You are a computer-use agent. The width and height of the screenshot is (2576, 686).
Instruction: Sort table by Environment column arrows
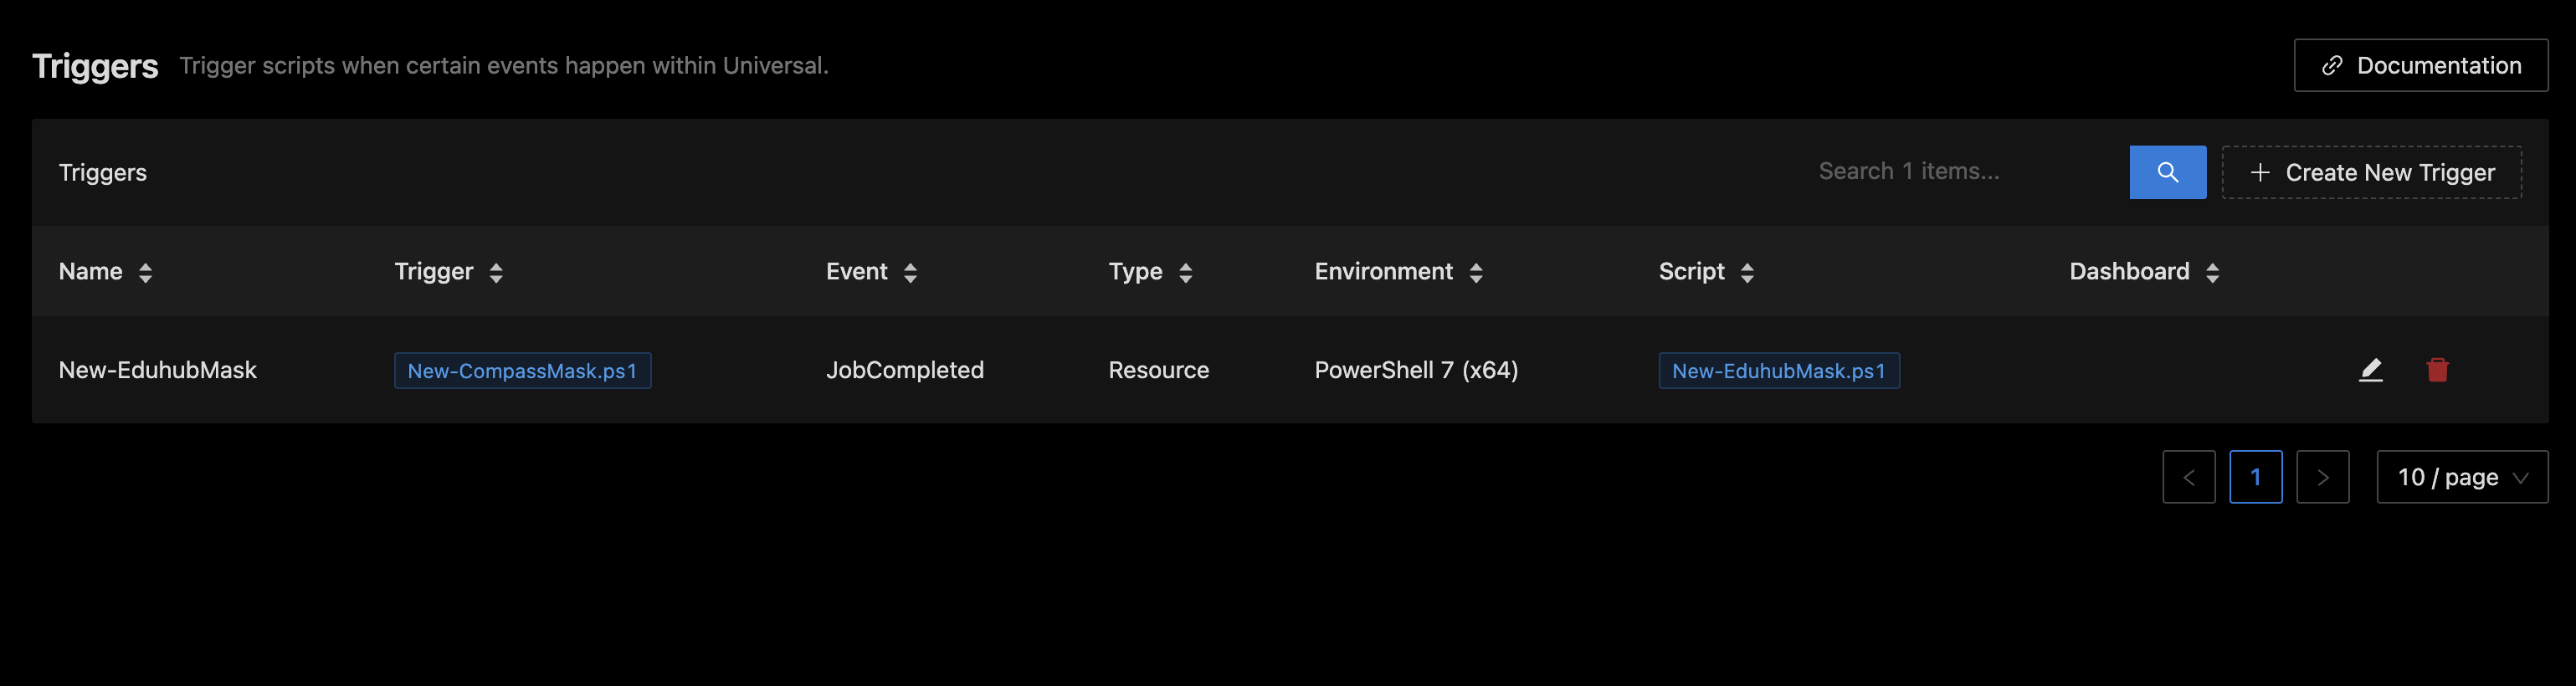point(1476,272)
